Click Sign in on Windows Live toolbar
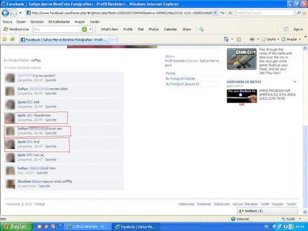Viewport: 308px width, 231px height. [298, 30]
